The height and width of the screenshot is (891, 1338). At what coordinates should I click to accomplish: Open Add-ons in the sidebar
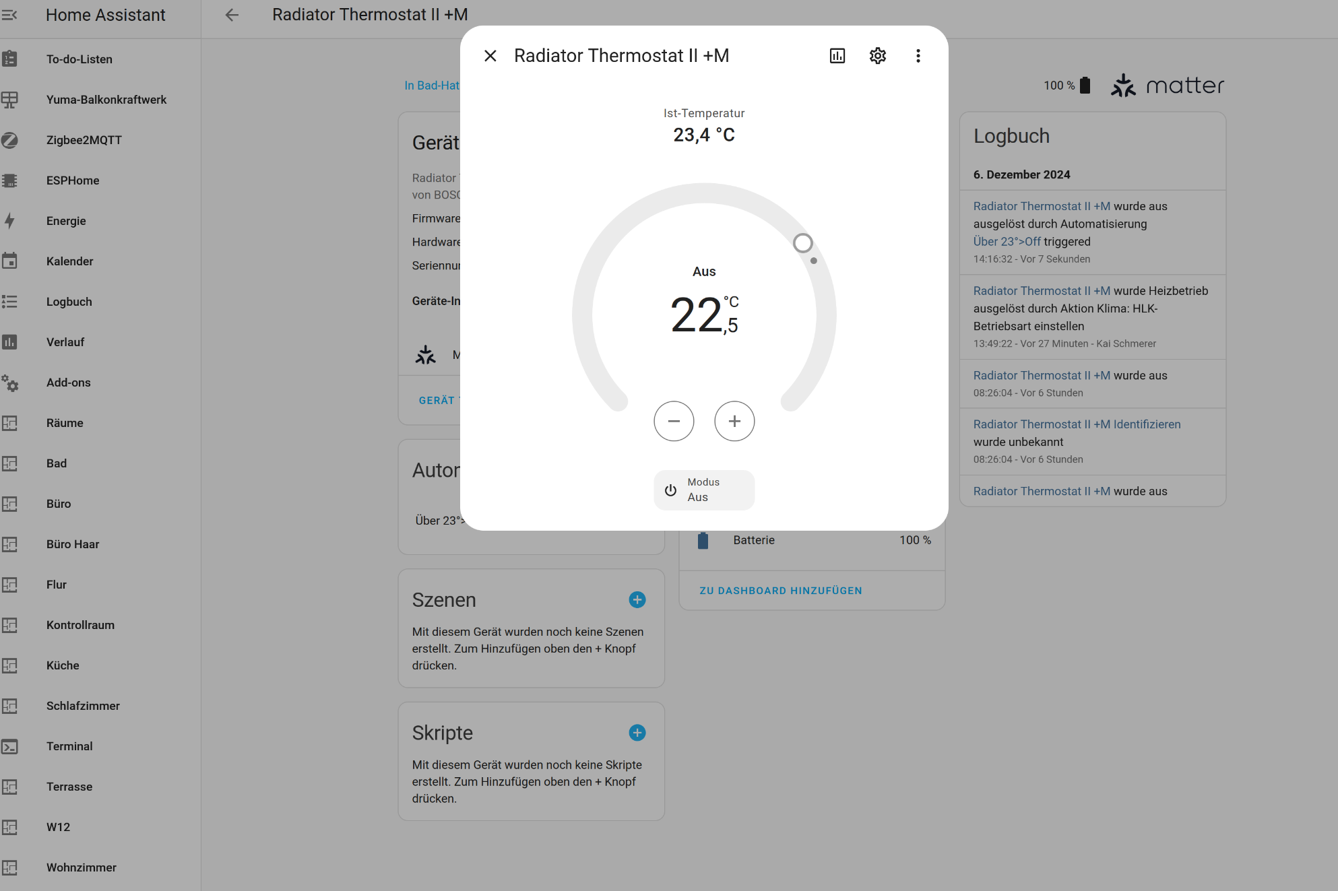click(68, 383)
